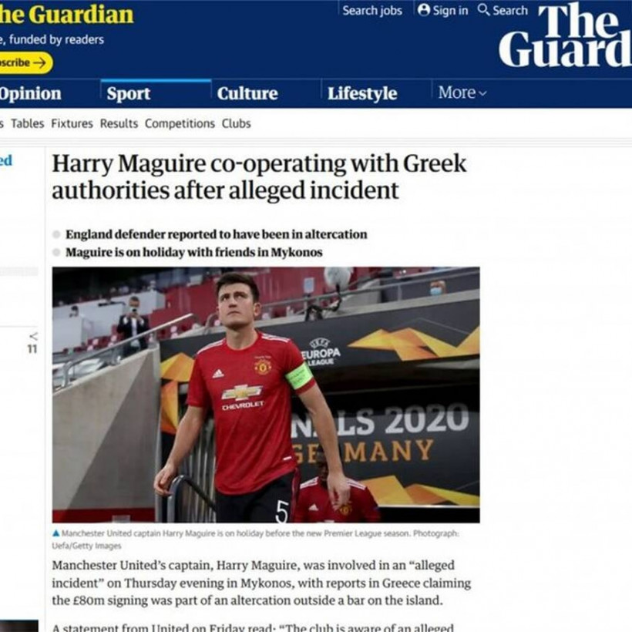Screen dimensions: 632x632
Task: Expand the More navigation dropdown
Action: point(462,92)
